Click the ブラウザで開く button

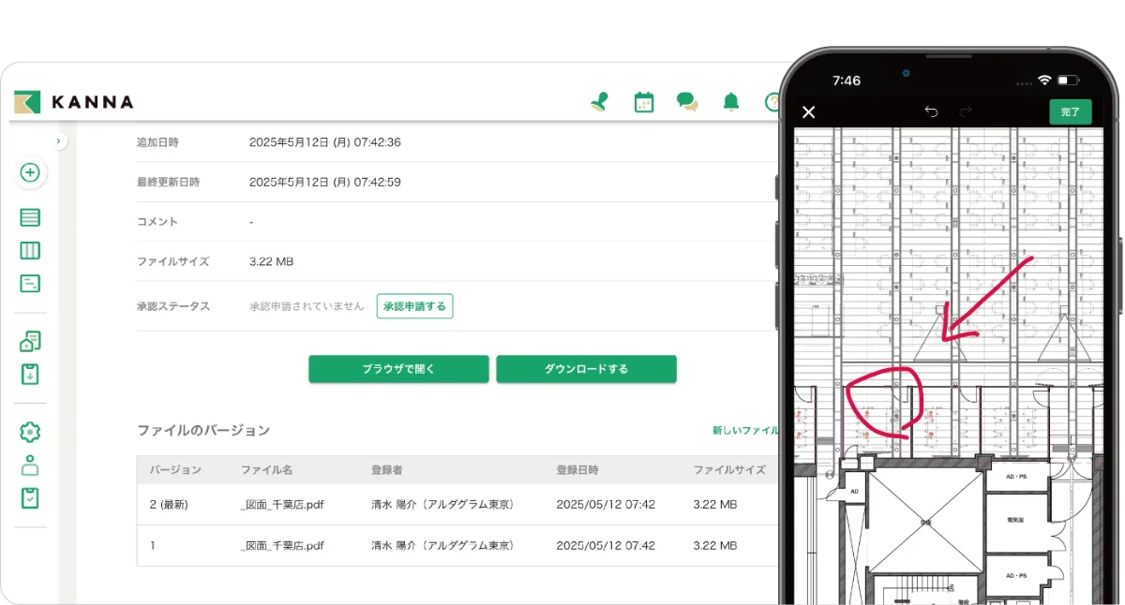tap(398, 369)
